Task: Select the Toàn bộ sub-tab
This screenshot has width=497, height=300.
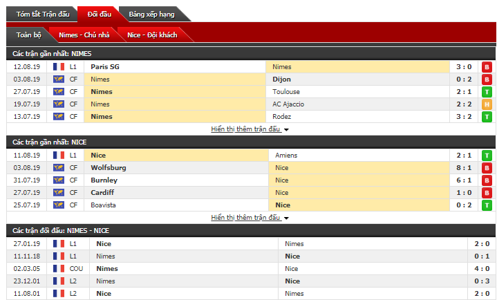Action: pos(28,35)
